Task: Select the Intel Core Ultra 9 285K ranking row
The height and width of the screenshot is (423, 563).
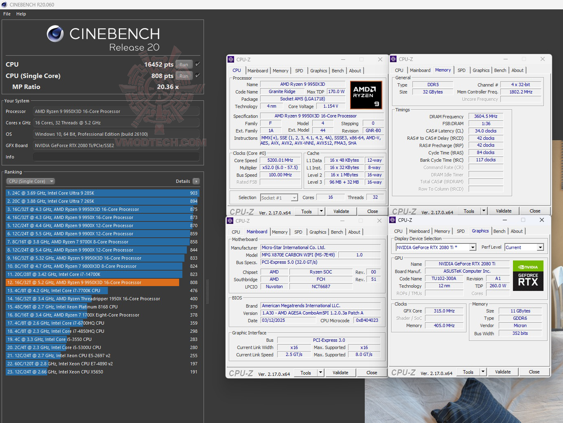Action: [x=102, y=193]
